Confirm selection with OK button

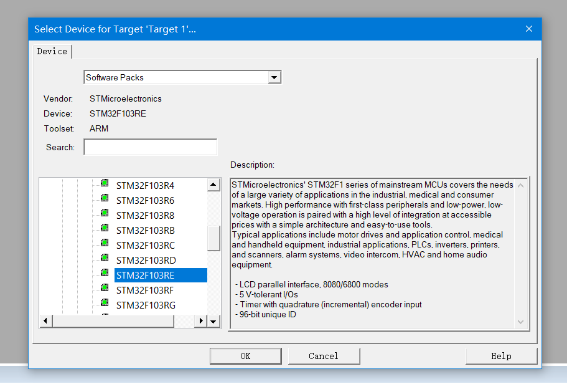pos(245,356)
